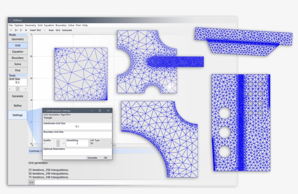Open the Cell Type dropdown
The height and width of the screenshot is (194, 298).
coord(101,144)
